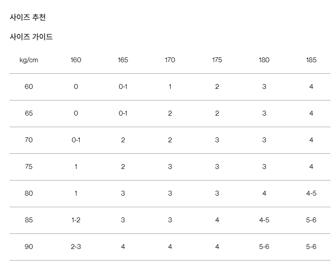Select the 60 kg row label
Image resolution: width=333 pixels, height=265 pixels.
click(x=29, y=87)
